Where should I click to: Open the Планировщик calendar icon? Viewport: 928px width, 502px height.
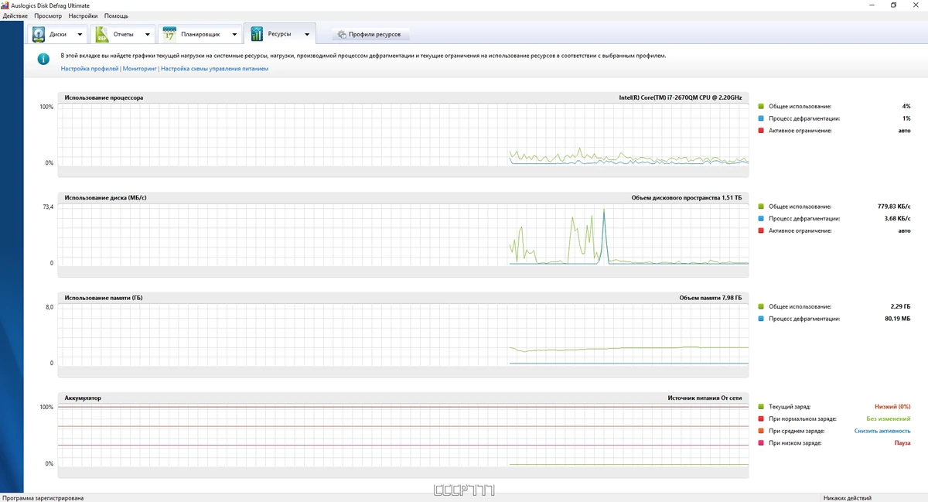pos(169,34)
